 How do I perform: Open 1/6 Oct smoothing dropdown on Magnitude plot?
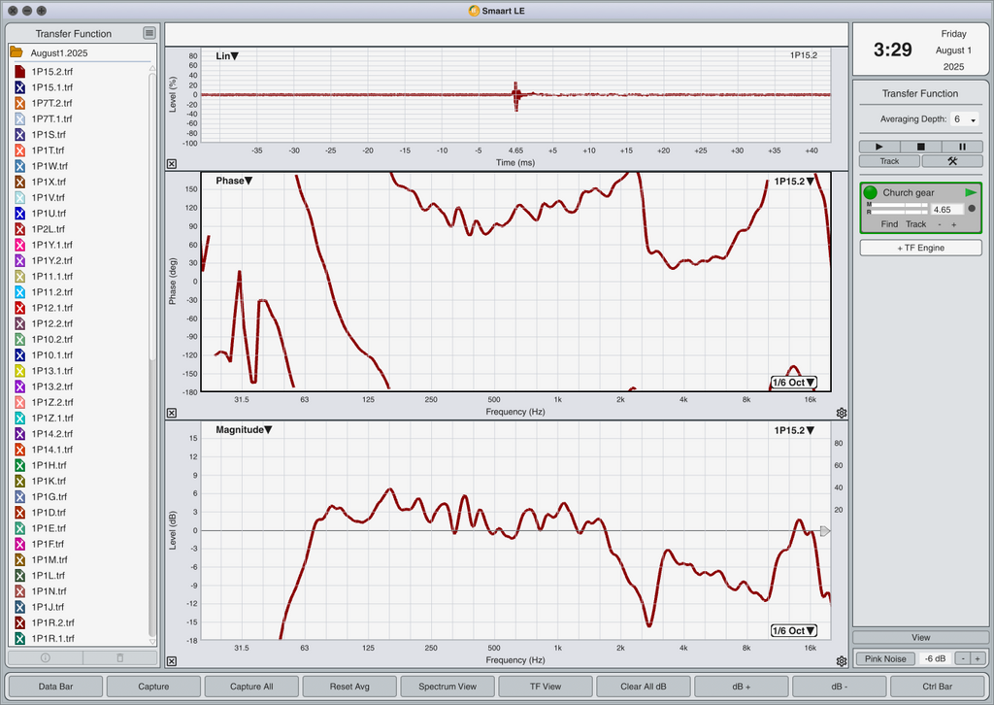pyautogui.click(x=794, y=631)
